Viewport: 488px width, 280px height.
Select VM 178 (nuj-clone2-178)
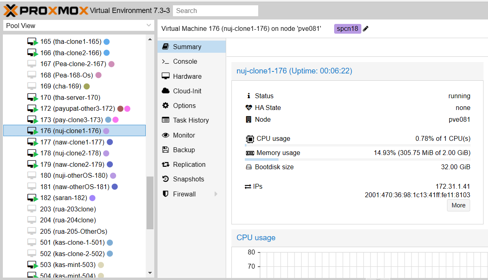click(x=74, y=153)
